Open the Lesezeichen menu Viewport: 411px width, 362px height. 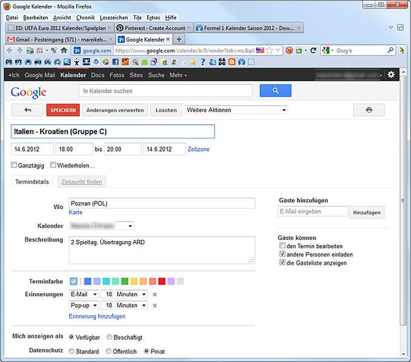114,18
